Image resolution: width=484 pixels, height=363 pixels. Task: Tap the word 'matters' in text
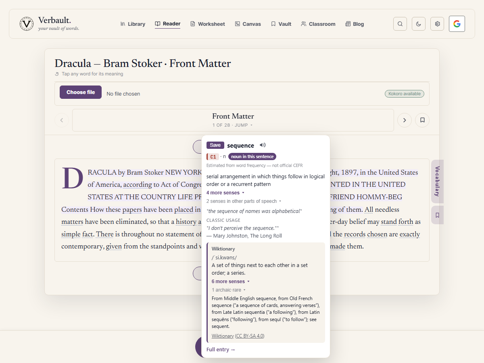pyautogui.click(x=72, y=222)
